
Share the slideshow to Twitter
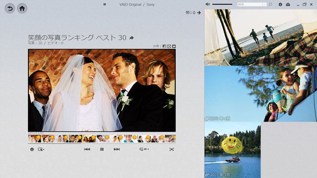point(174,46)
